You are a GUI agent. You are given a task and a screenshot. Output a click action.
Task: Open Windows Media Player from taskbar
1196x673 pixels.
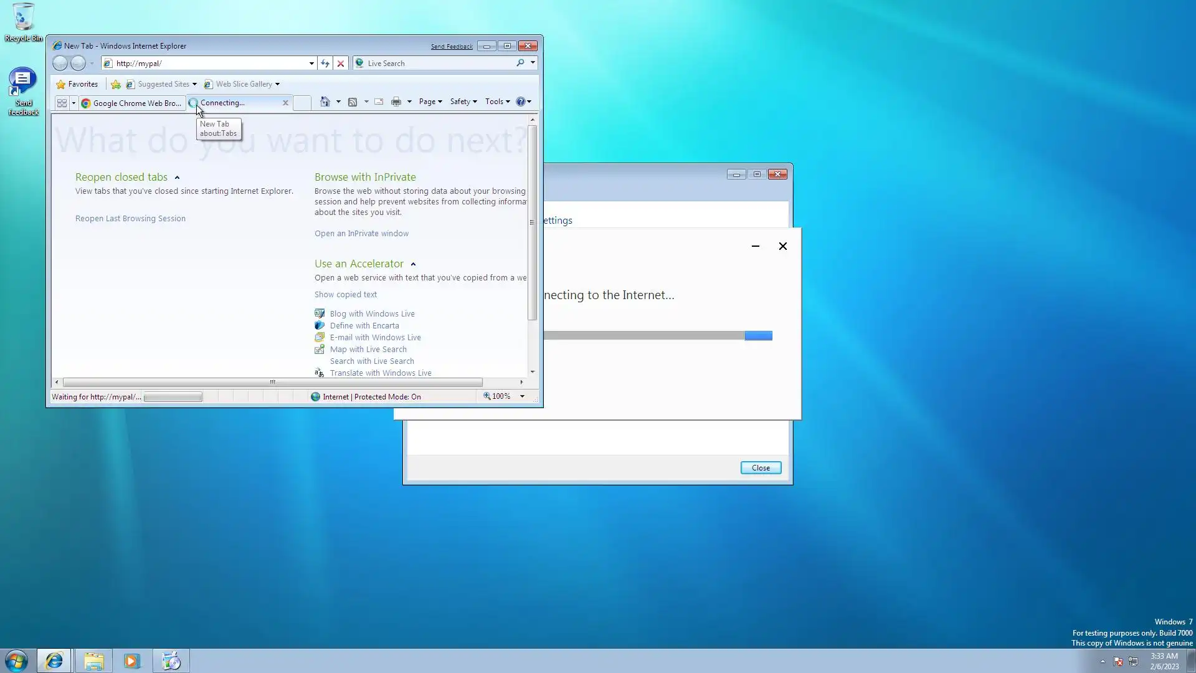coord(132,661)
